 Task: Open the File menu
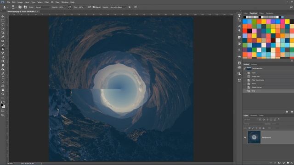click(x=8, y=2)
